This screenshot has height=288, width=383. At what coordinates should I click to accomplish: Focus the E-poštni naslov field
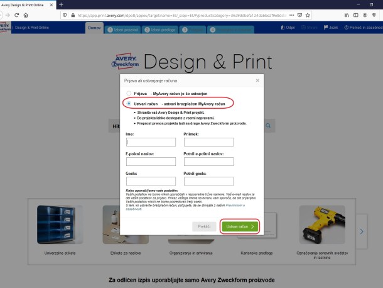151,162
